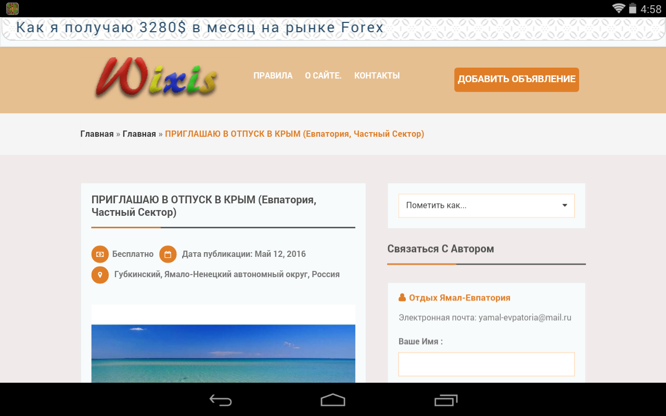Open the beach photo of the listing
Image resolution: width=666 pixels, height=416 pixels.
point(223,344)
